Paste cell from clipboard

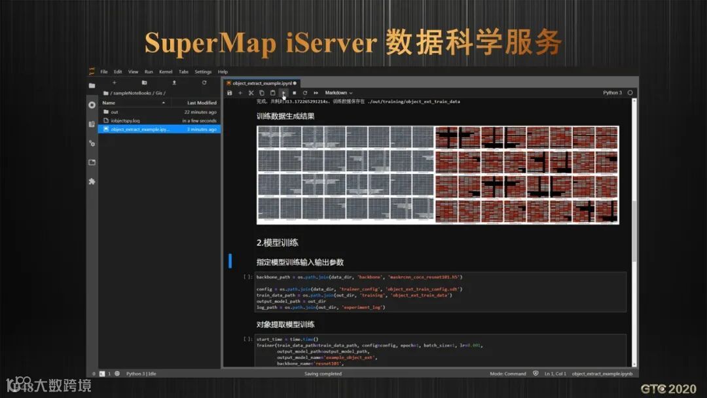tap(273, 93)
